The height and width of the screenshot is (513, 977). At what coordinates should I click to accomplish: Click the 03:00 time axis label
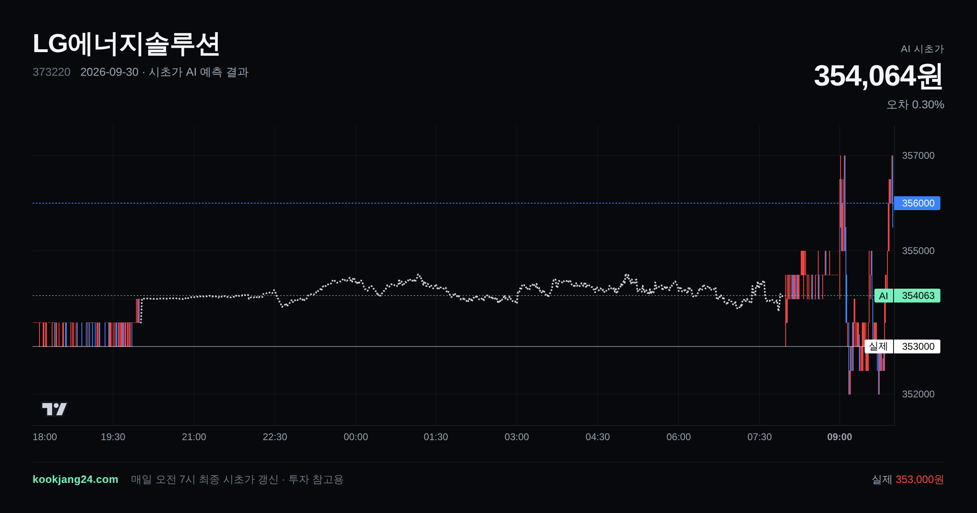point(517,437)
